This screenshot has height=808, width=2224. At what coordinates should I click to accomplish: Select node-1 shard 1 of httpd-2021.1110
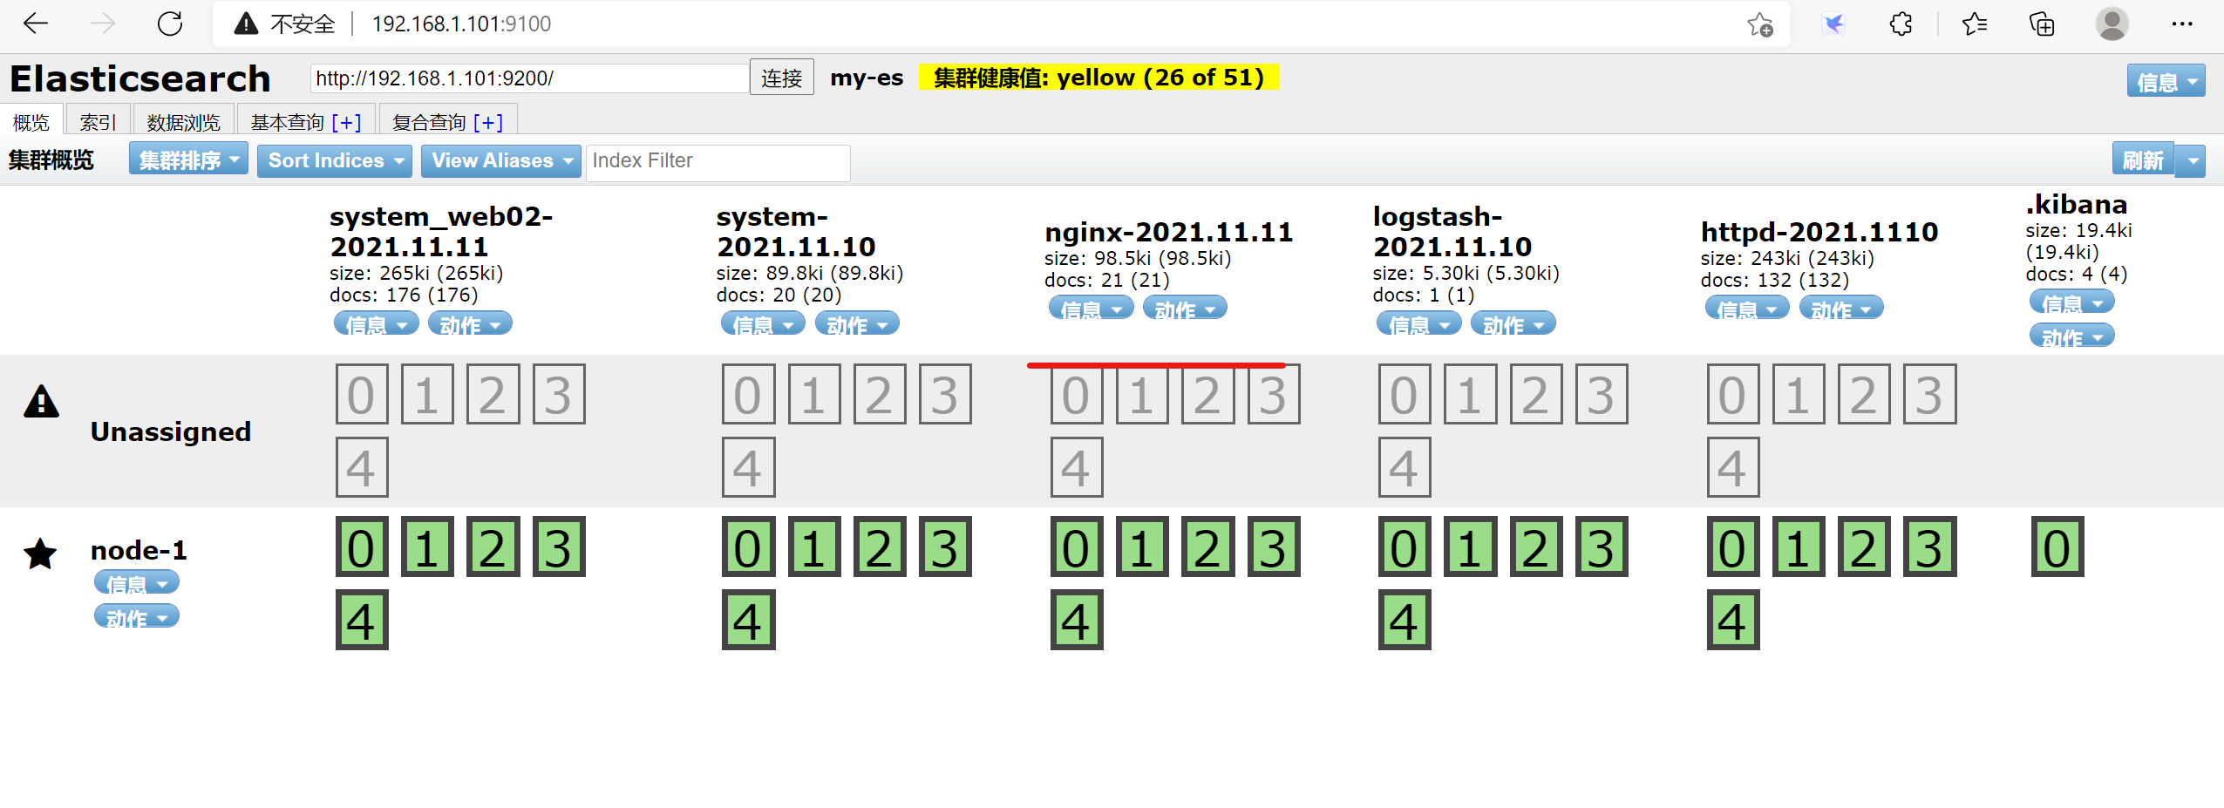(1799, 547)
